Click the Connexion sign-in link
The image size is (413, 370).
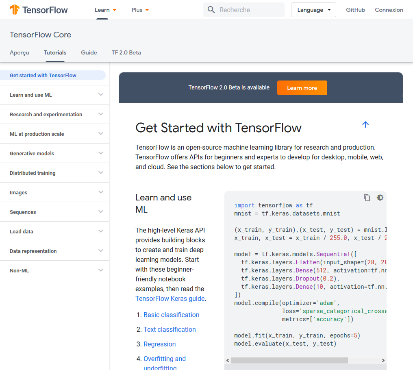[x=389, y=10]
